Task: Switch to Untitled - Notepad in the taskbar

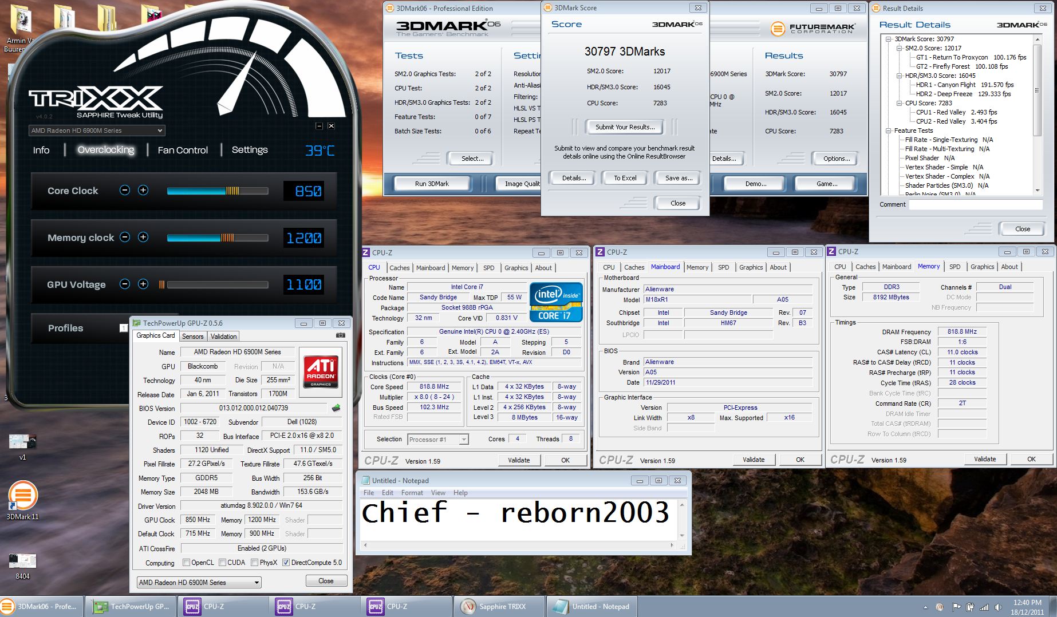Action: (x=592, y=607)
